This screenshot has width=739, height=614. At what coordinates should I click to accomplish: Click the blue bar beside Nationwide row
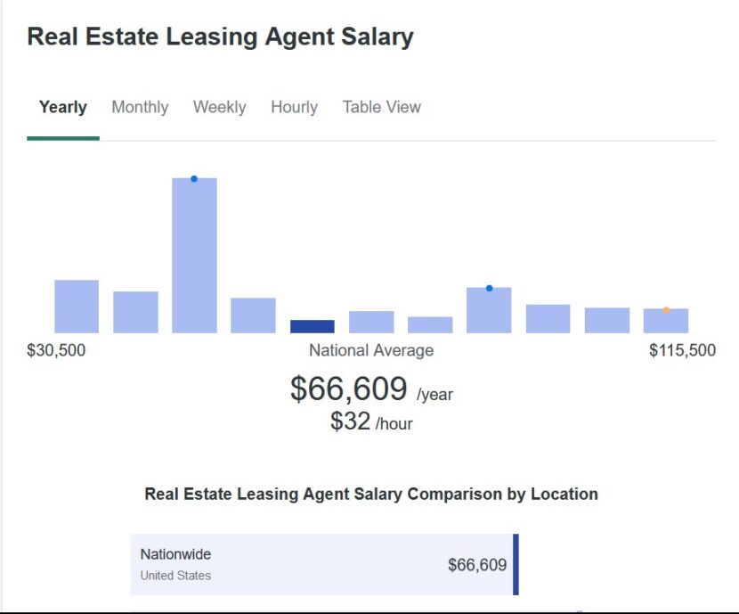[516, 563]
